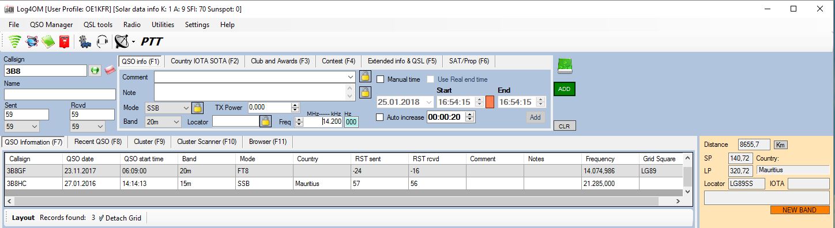
Task: Enable the Auto increase checkbox
Action: click(x=380, y=117)
